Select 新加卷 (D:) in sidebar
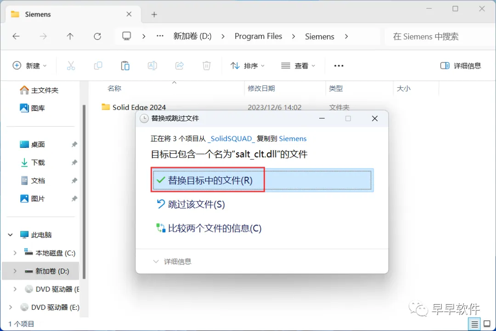Image resolution: width=496 pixels, height=331 pixels. tap(47, 271)
